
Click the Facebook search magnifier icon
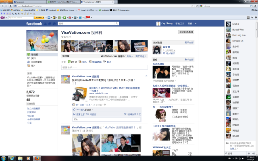click(117, 23)
